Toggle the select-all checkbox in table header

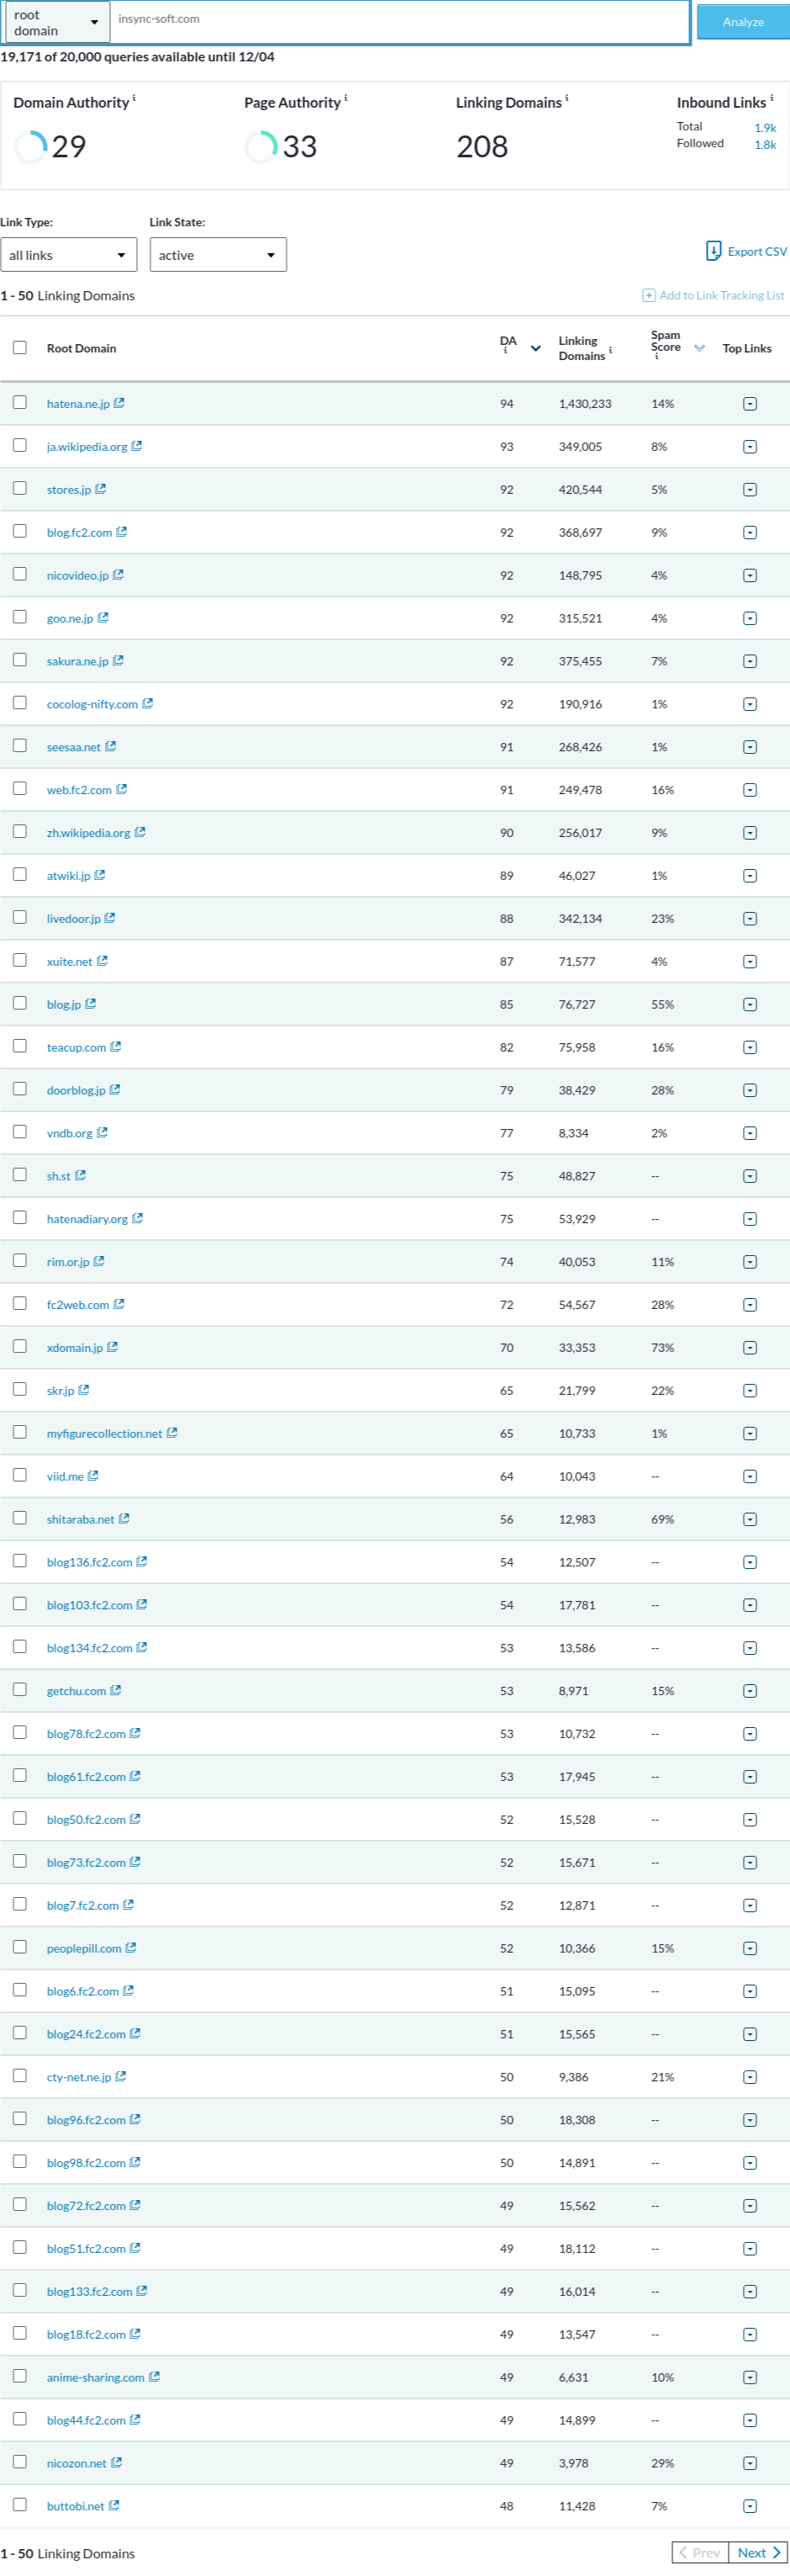(x=20, y=347)
